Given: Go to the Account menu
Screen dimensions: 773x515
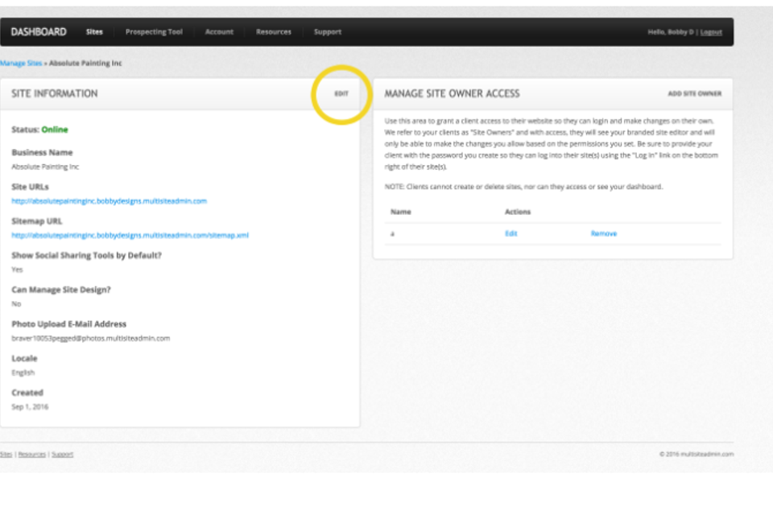Looking at the screenshot, I should point(219,32).
